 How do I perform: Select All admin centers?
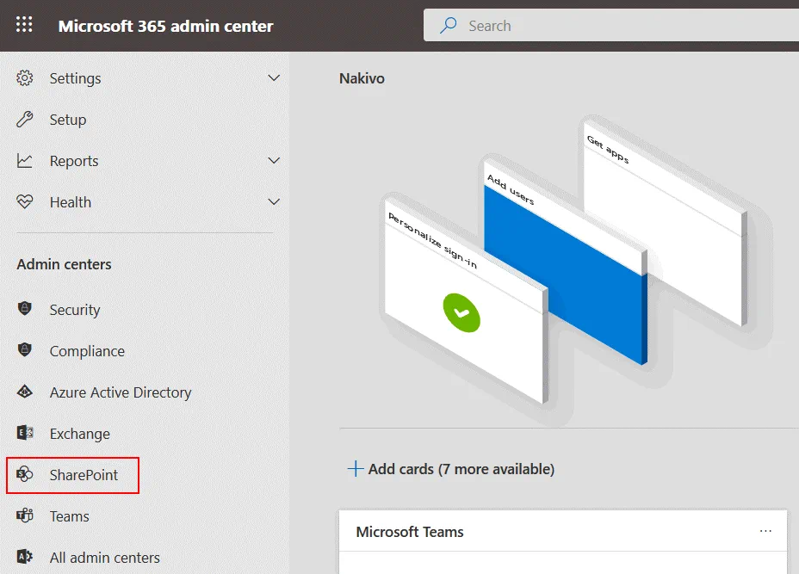pos(104,558)
